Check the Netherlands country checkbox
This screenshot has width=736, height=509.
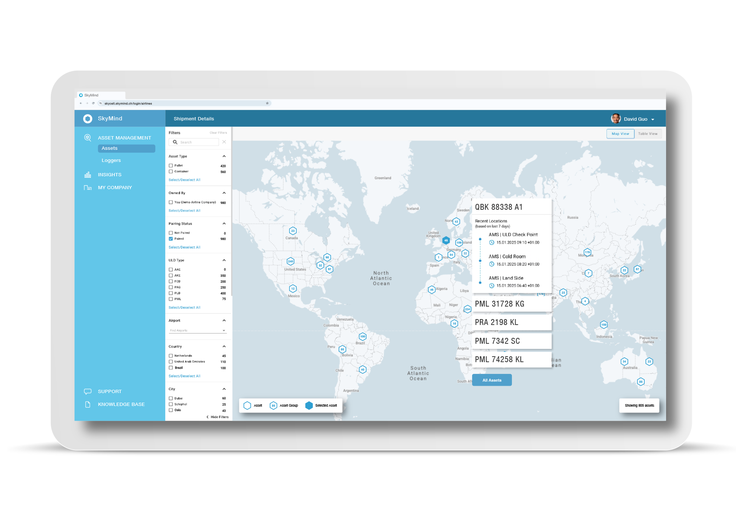[171, 356]
